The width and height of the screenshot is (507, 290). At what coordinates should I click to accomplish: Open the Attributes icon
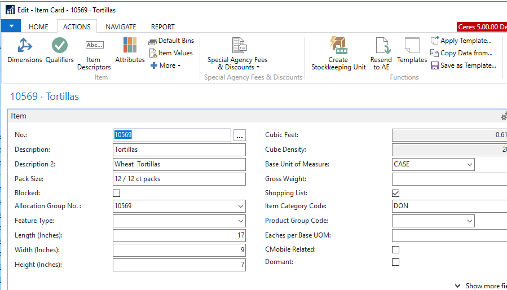[130, 50]
